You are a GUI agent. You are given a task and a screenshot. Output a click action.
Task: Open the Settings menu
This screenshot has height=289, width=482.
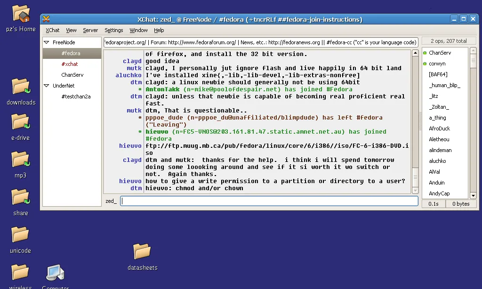pos(114,30)
